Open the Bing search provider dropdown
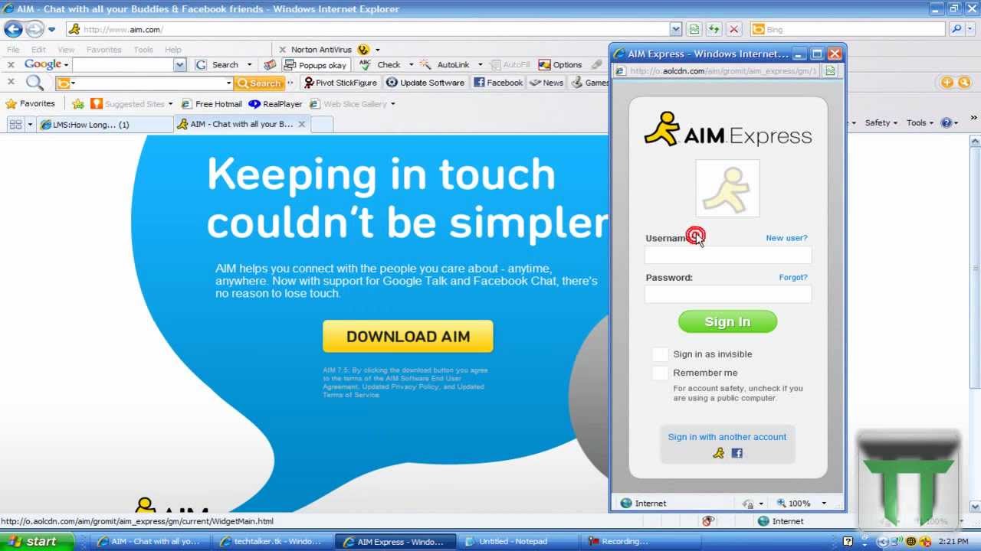981x551 pixels. click(x=971, y=29)
